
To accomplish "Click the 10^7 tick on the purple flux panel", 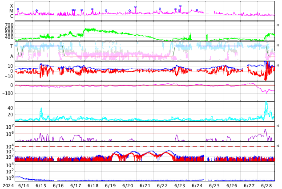I will [10, 127].
